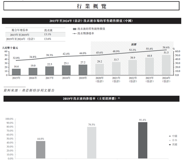Click the 52.2% penetration label

pyautogui.click(x=133, y=50)
